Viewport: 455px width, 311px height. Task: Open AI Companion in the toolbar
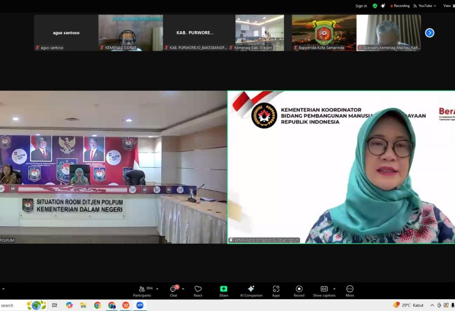pyautogui.click(x=251, y=290)
